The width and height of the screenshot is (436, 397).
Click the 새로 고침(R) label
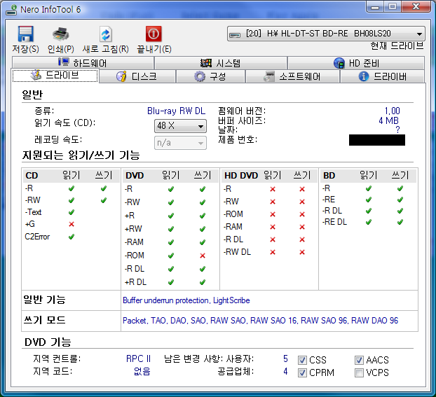coord(106,49)
